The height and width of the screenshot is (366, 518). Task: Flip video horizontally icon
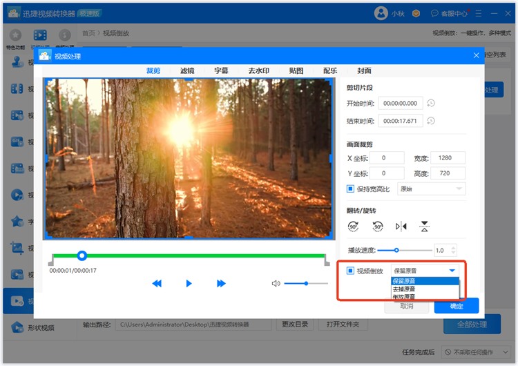coord(401,227)
